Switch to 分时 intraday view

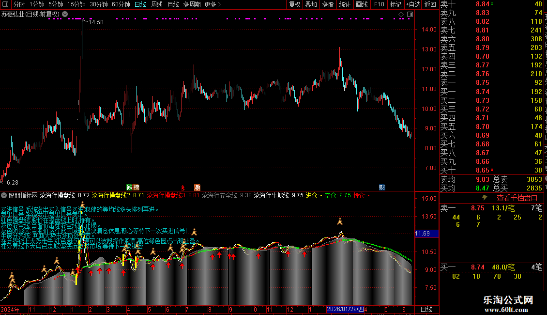19,4
